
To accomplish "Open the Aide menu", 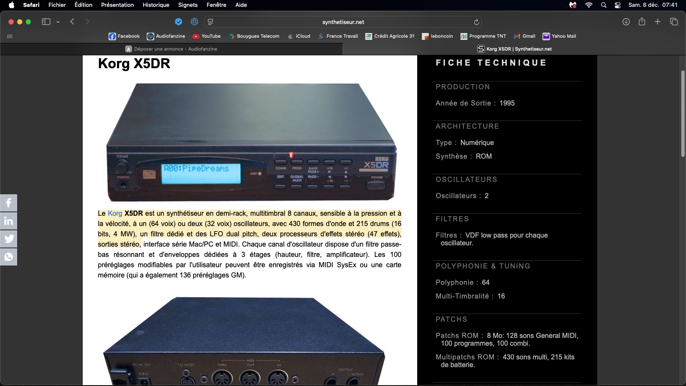I will click(241, 5).
